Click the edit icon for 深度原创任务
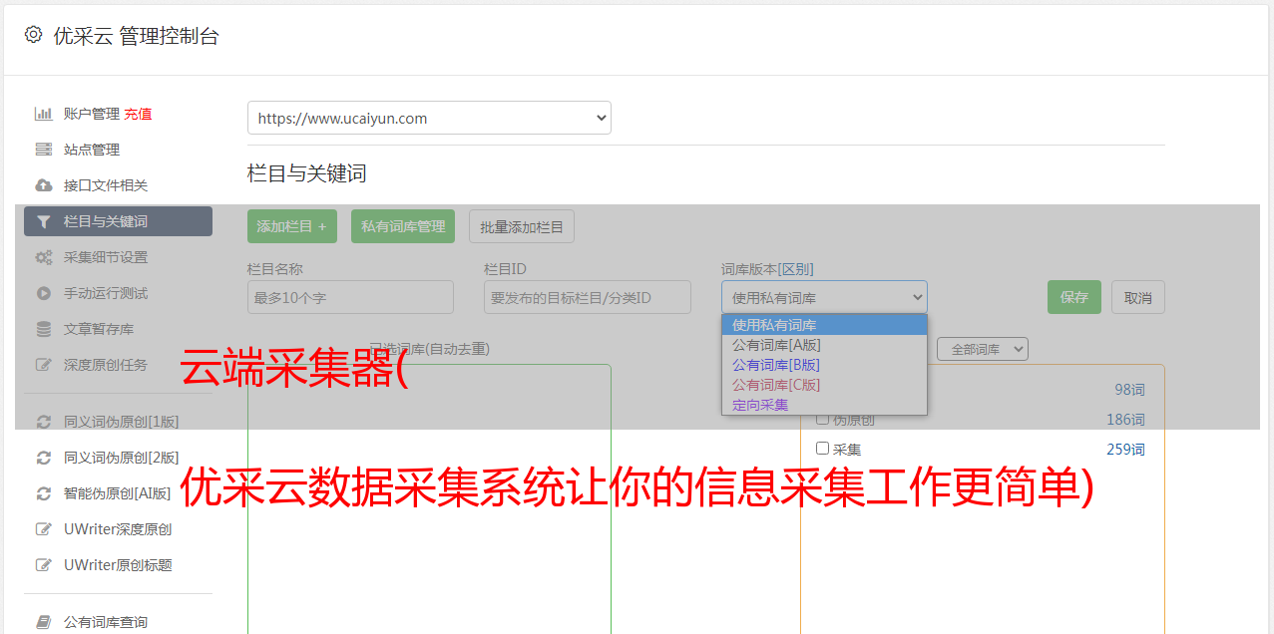The height and width of the screenshot is (634, 1274). click(x=43, y=365)
